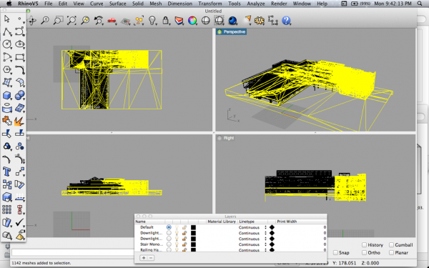Select the Stair Mono layer name
The height and width of the screenshot is (268, 429).
click(x=152, y=244)
